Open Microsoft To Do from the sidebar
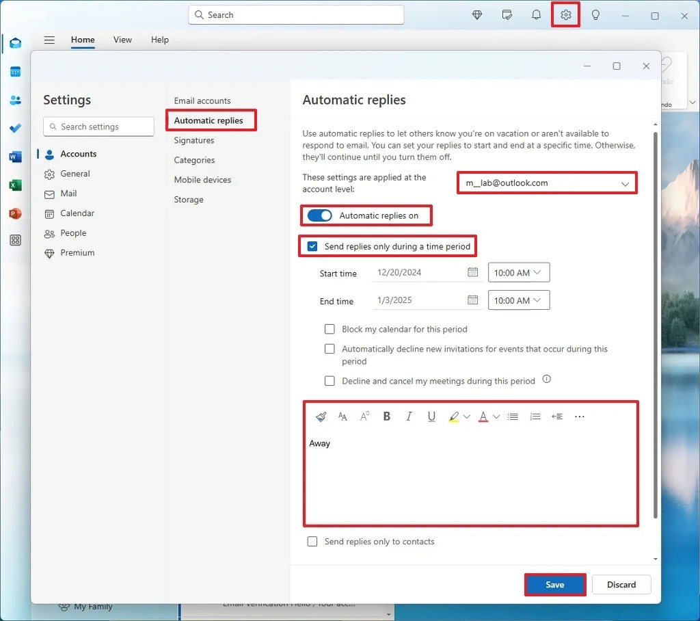Image resolution: width=700 pixels, height=621 pixels. click(x=15, y=128)
